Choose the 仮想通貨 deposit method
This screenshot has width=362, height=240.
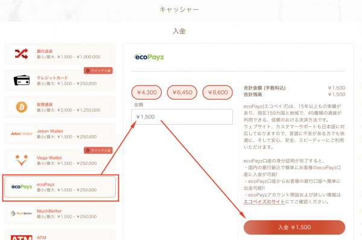tap(60, 107)
